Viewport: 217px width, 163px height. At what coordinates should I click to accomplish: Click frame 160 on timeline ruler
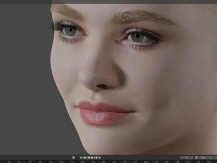(x=124, y=162)
